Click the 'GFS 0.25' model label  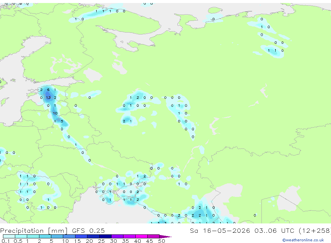88,230
